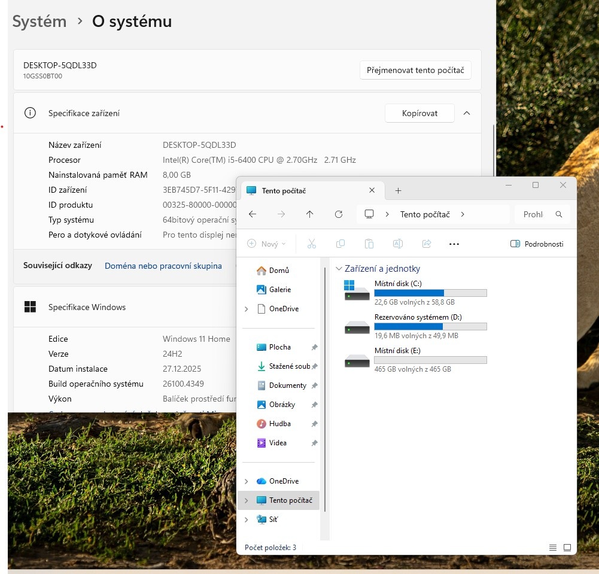
Task: Click the Share icon in toolbar
Action: 427,244
